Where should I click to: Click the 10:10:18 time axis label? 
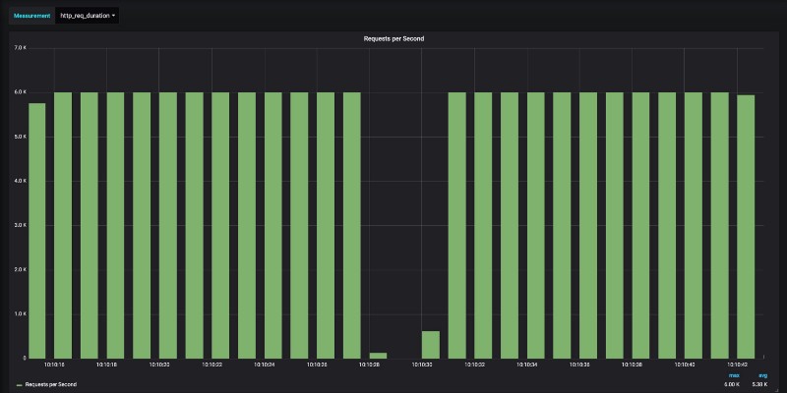106,365
